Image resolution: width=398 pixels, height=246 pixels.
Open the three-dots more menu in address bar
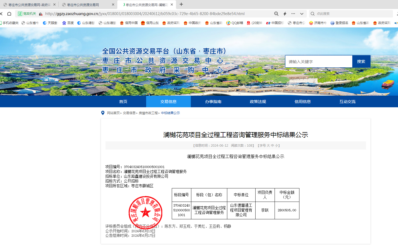293,14
